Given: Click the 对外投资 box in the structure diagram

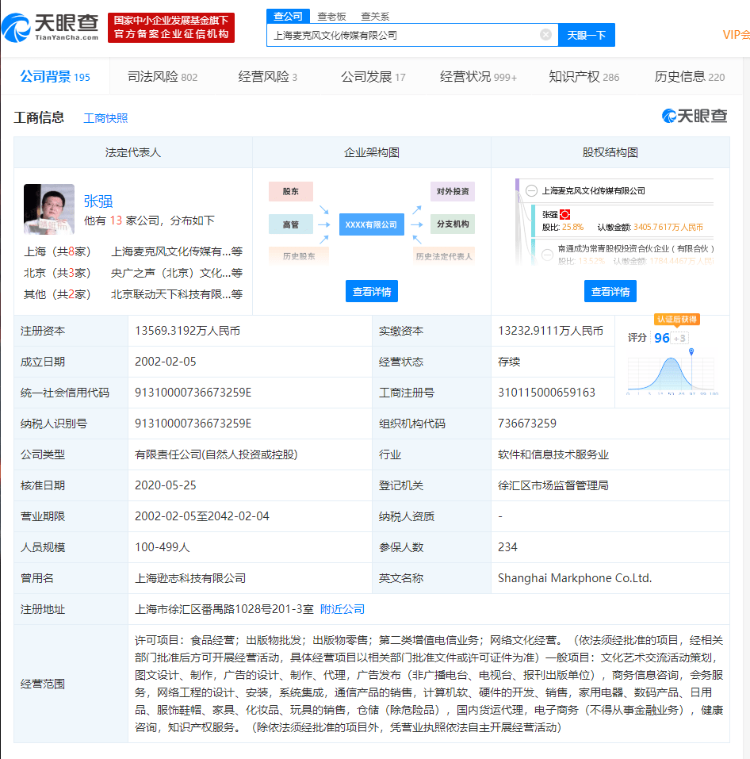Looking at the screenshot, I should pyautogui.click(x=453, y=191).
